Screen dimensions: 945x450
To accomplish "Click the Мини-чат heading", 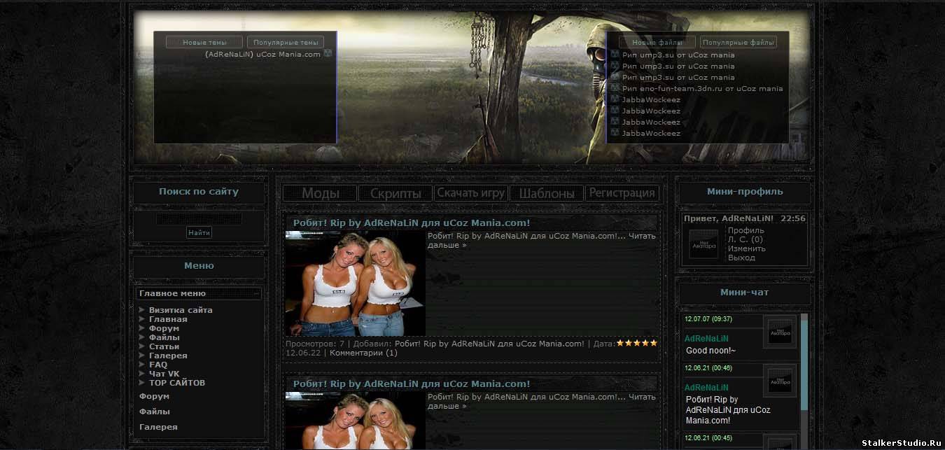I will coord(745,293).
